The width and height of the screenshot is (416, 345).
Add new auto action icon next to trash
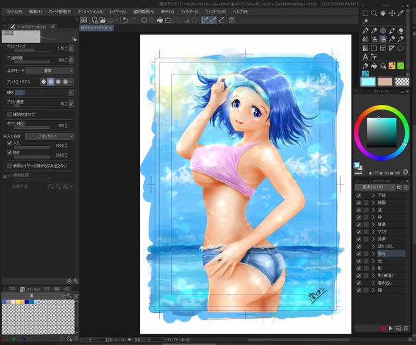398,328
